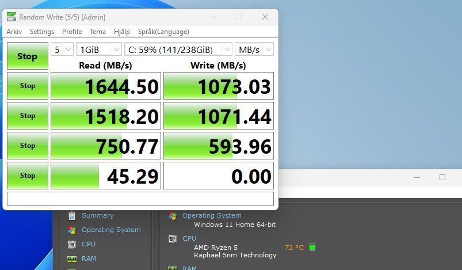This screenshot has height=270, width=462.
Task: Minimize the Random Write benchmark window
Action: [x=213, y=17]
